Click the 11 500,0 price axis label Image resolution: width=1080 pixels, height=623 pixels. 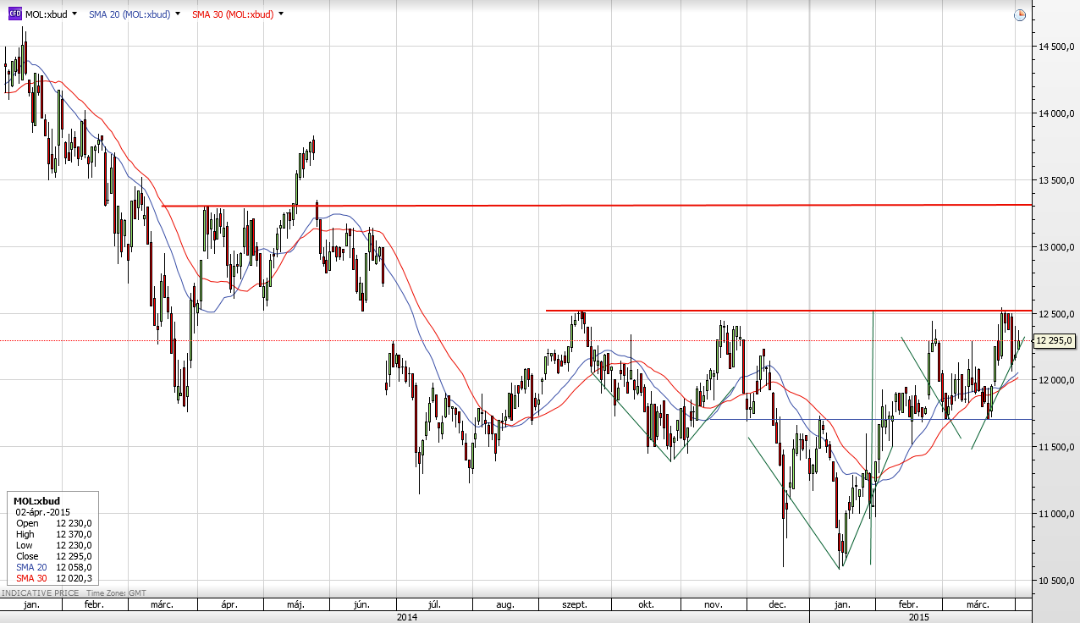coord(1056,447)
